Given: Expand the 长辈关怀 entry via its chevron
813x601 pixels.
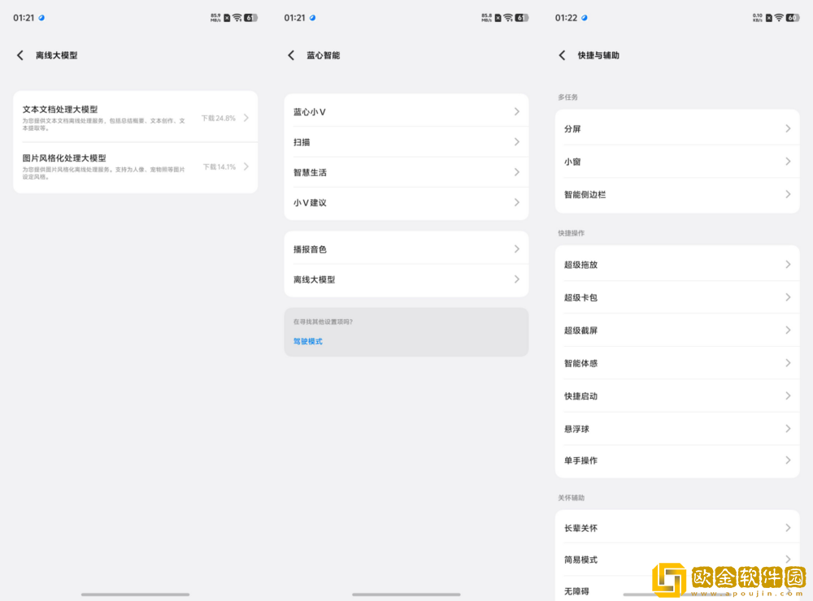Looking at the screenshot, I should tap(789, 527).
